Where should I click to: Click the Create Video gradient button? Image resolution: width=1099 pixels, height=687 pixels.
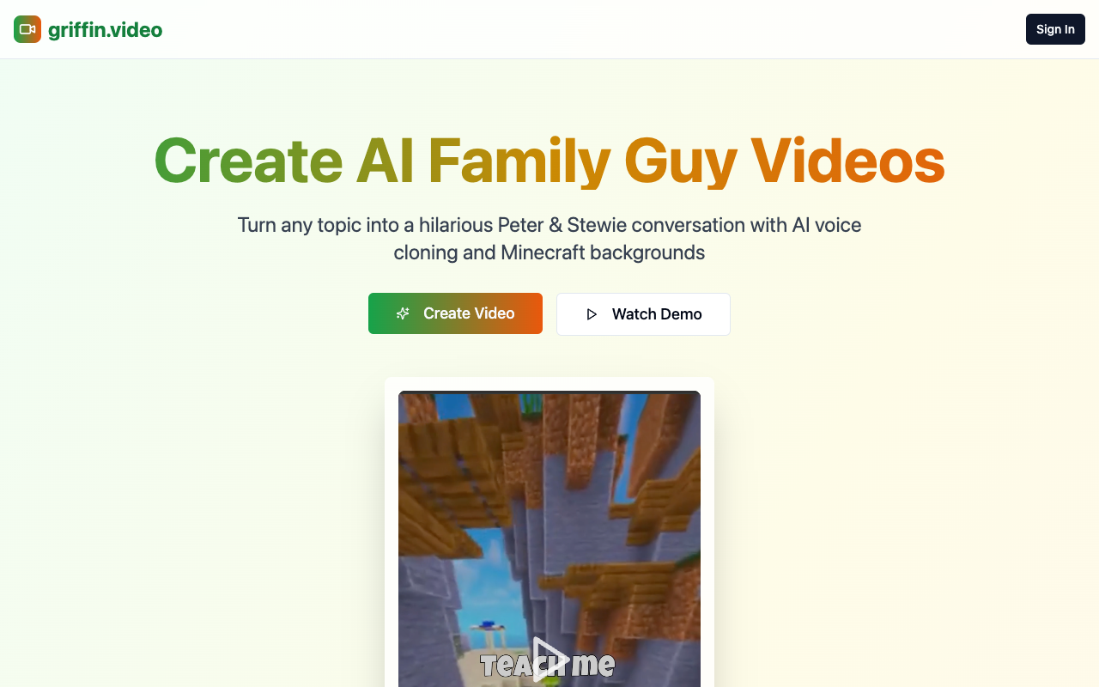(x=455, y=313)
